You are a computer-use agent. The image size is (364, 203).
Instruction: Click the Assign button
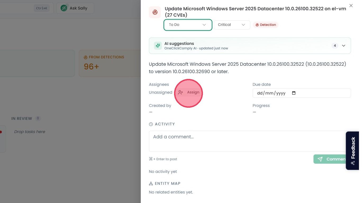pyautogui.click(x=189, y=92)
